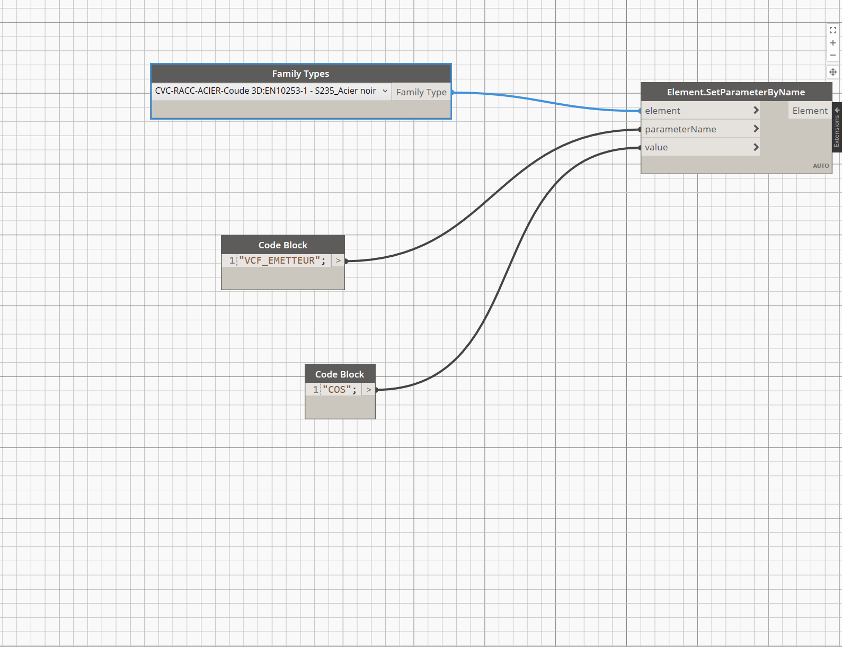
Task: Toggle the Pan mode icon
Action: click(x=832, y=72)
